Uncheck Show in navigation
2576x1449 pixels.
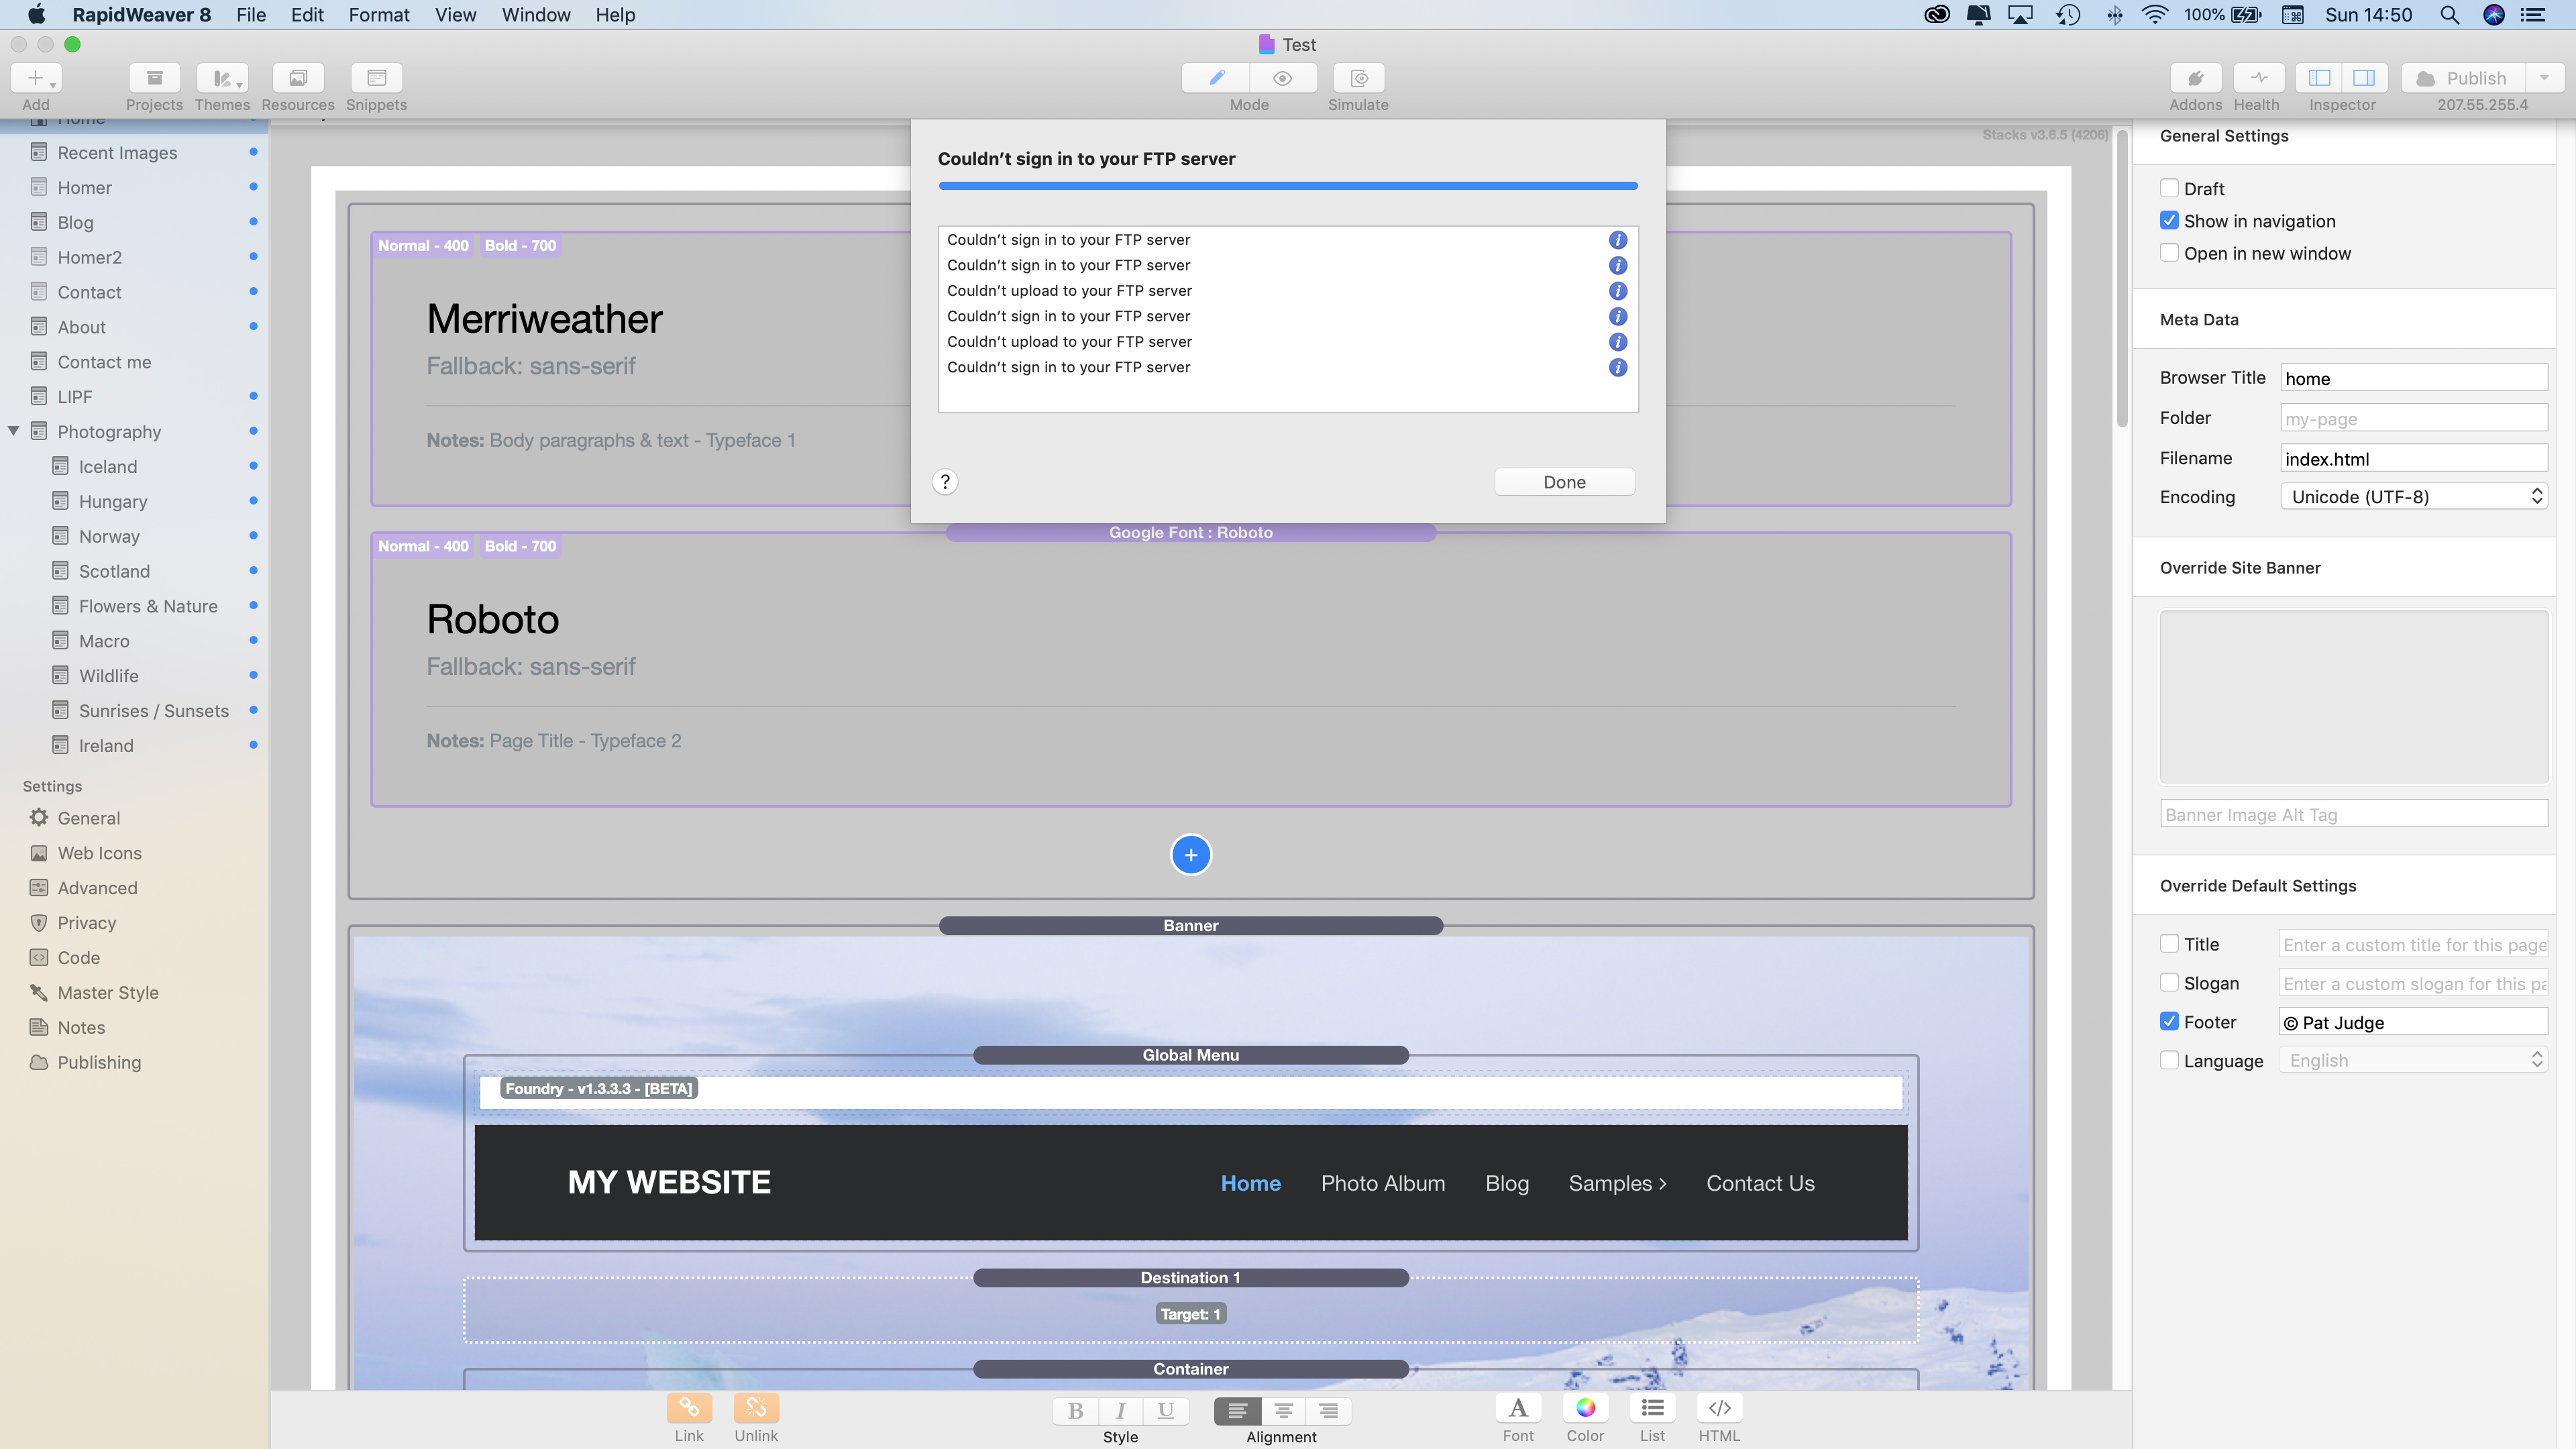point(2169,221)
